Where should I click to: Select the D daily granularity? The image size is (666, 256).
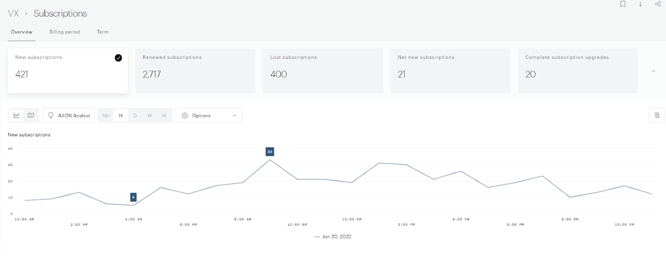135,115
